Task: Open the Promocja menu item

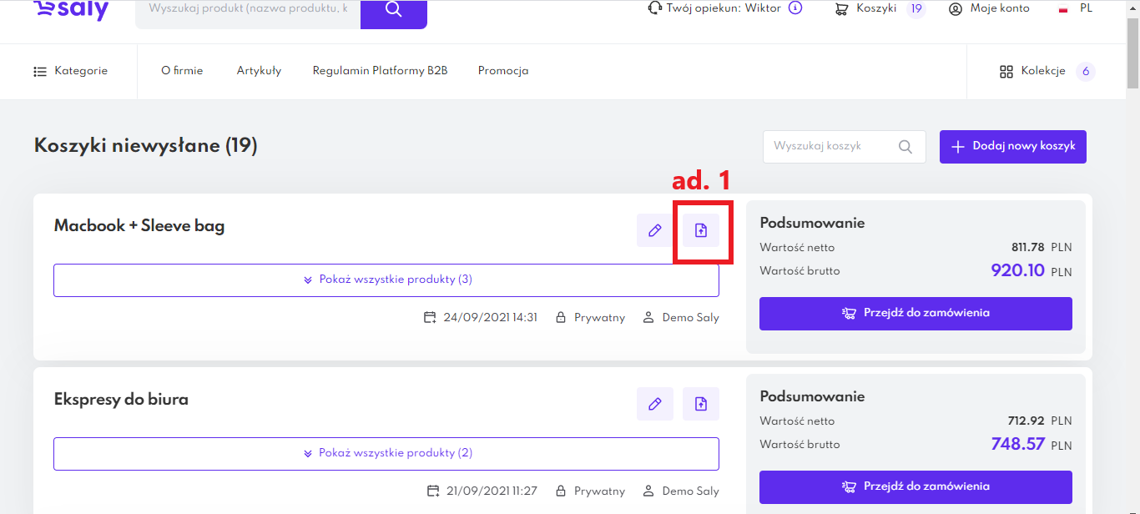Action: [503, 71]
